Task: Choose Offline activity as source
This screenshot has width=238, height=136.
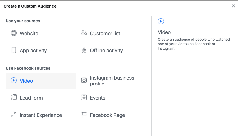Action: 106,51
